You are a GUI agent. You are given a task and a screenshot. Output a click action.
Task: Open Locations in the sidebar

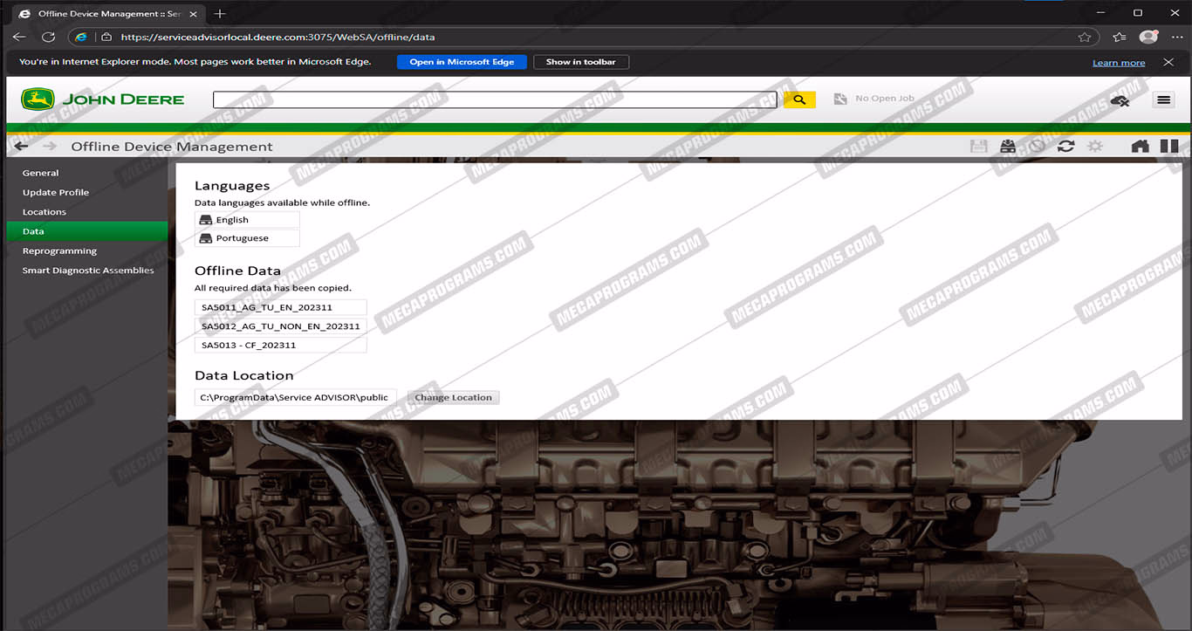[45, 212]
